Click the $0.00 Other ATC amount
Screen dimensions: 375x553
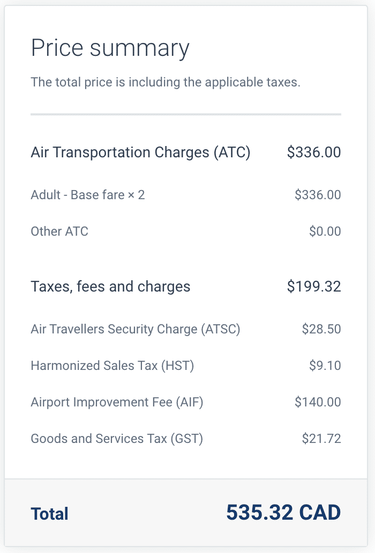(325, 231)
